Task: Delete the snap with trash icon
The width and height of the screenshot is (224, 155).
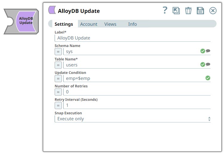Action: 188,11
